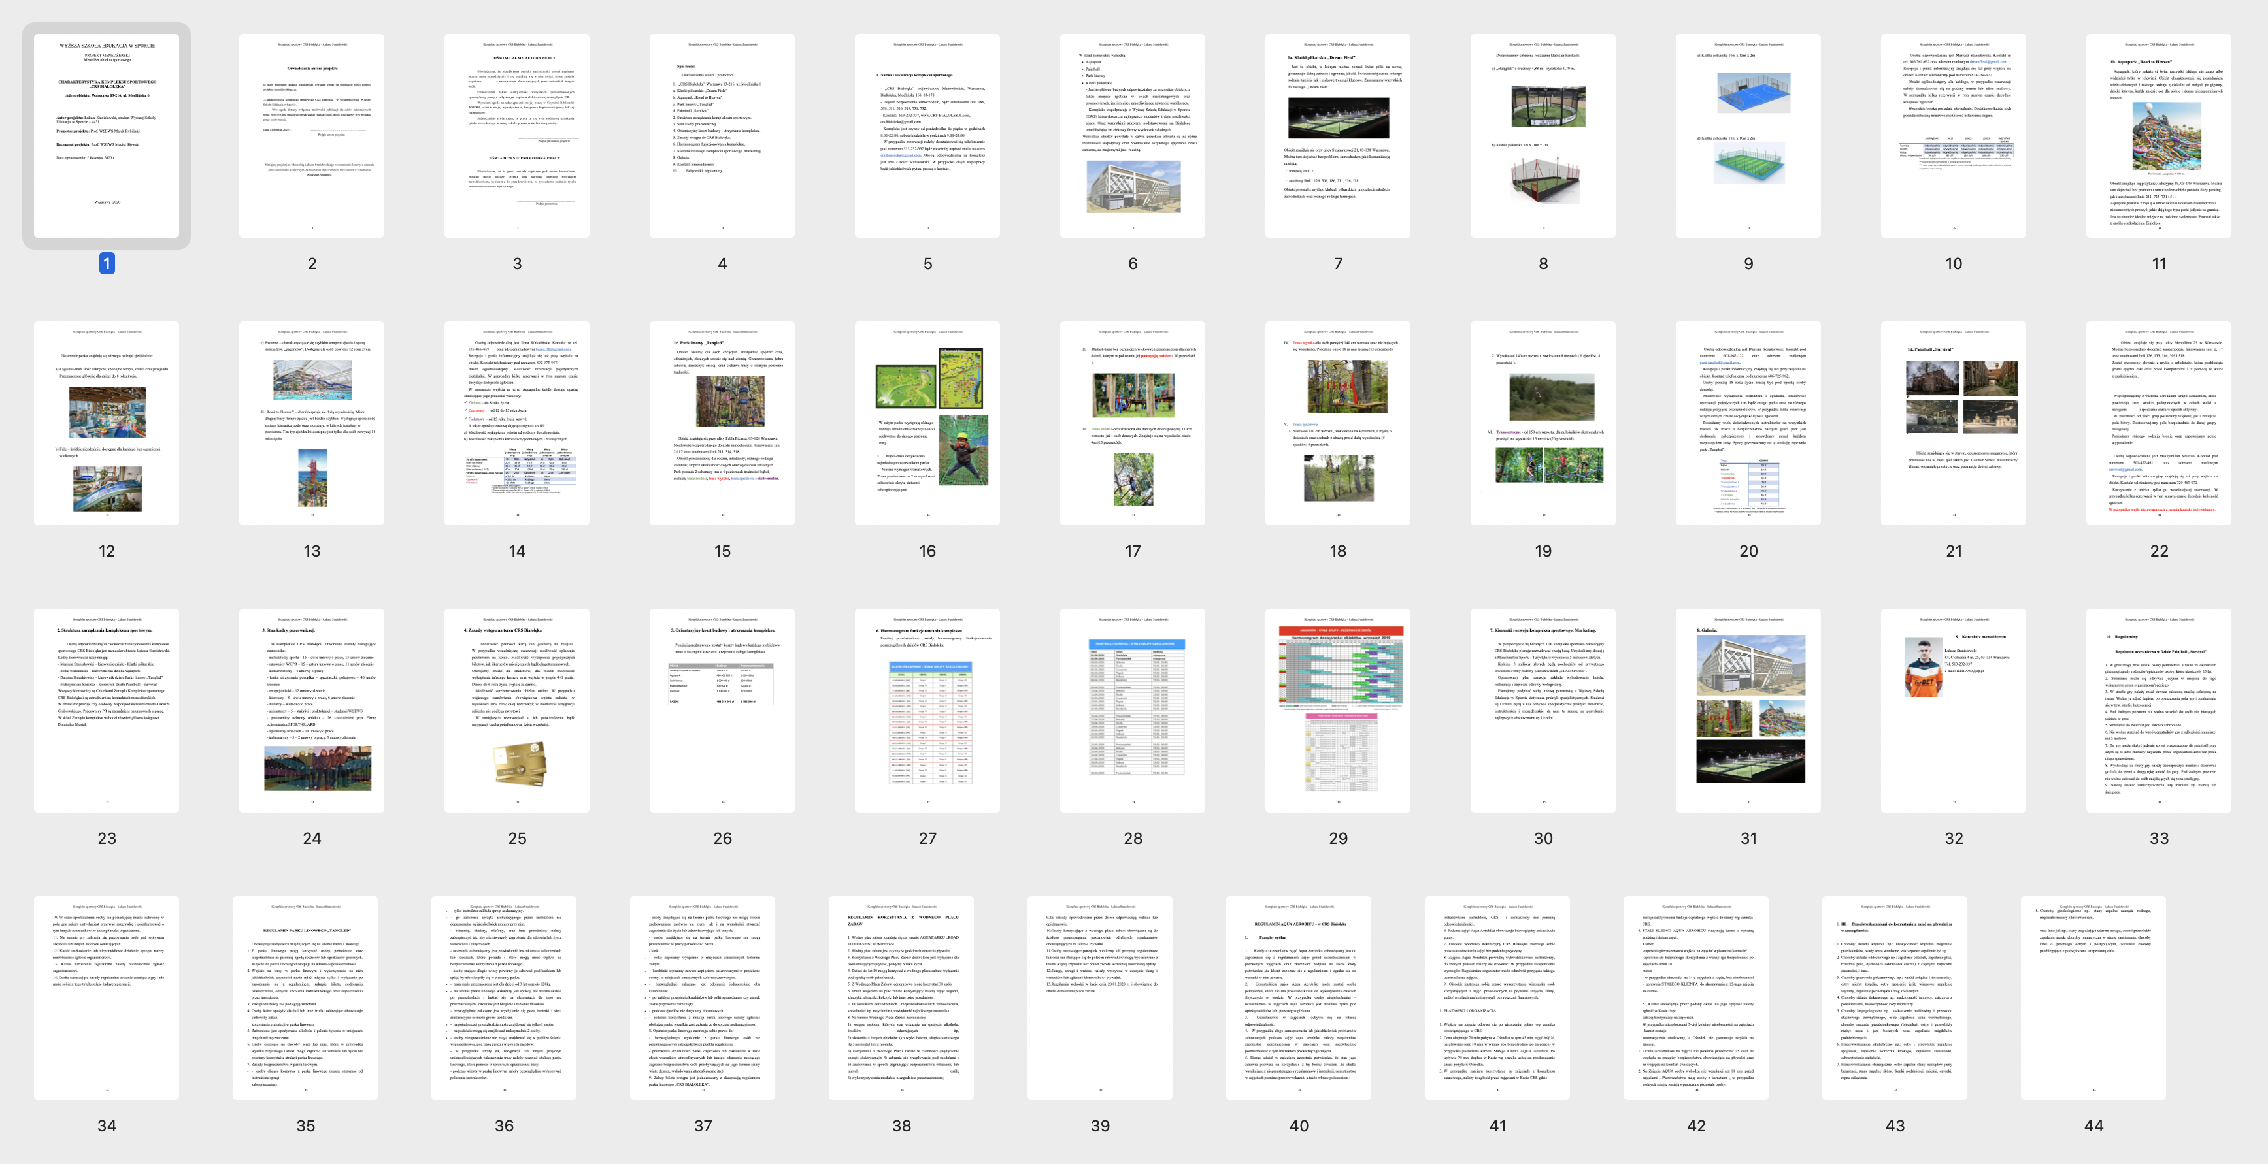
Task: Select page 21 thumbnail with four paintball photos
Action: (x=1953, y=423)
